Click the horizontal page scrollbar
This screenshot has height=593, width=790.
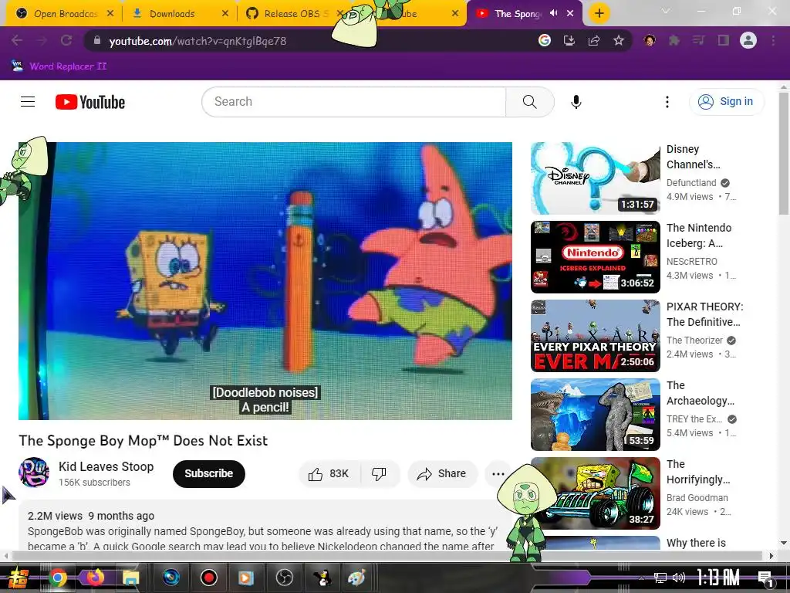point(388,556)
